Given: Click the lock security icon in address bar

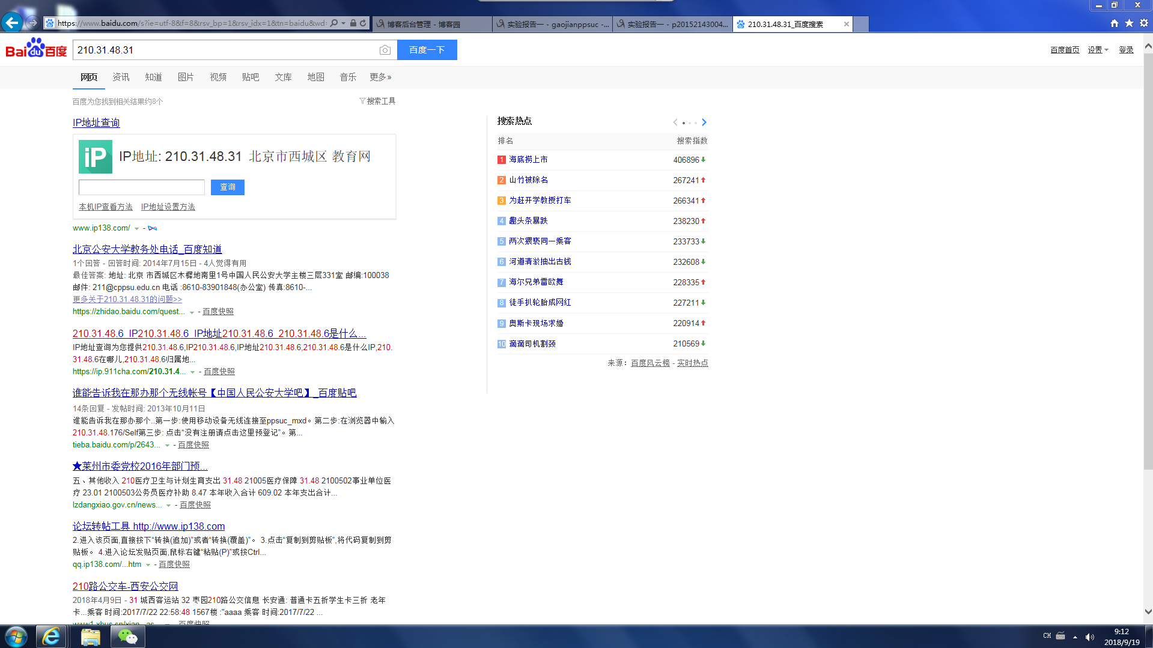Looking at the screenshot, I should [353, 23].
